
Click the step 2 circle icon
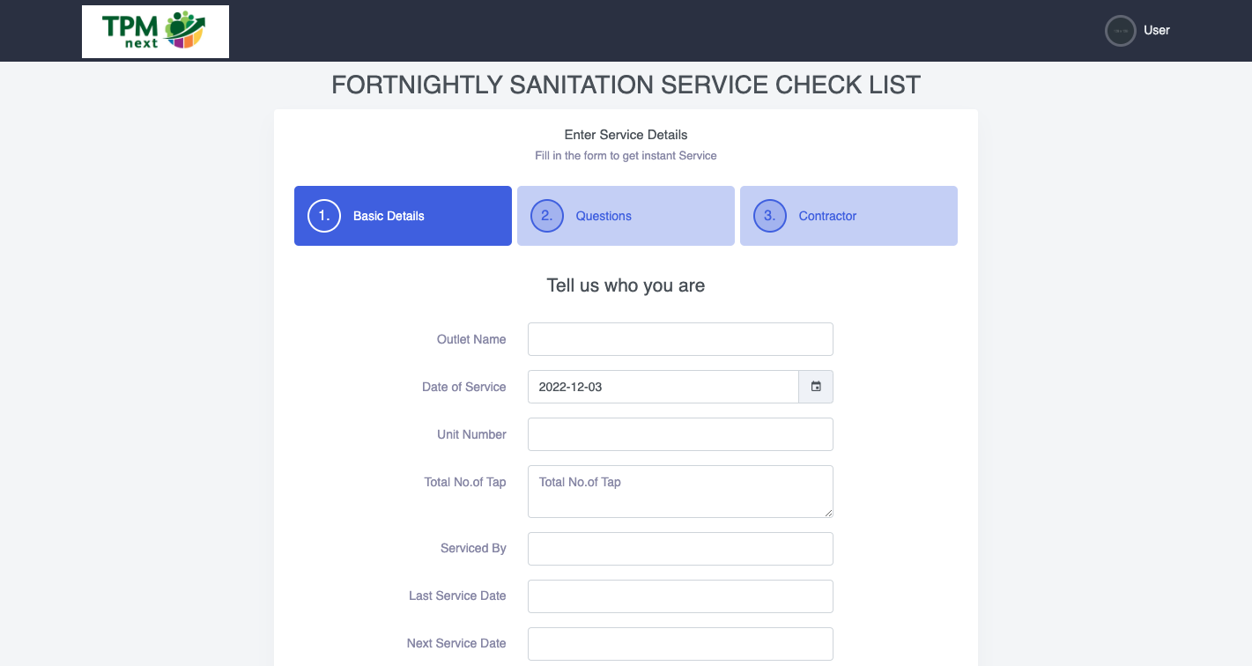(x=546, y=216)
